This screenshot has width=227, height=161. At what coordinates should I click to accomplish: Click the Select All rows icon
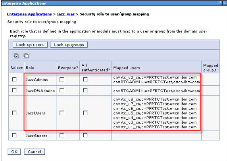click(x=16, y=56)
